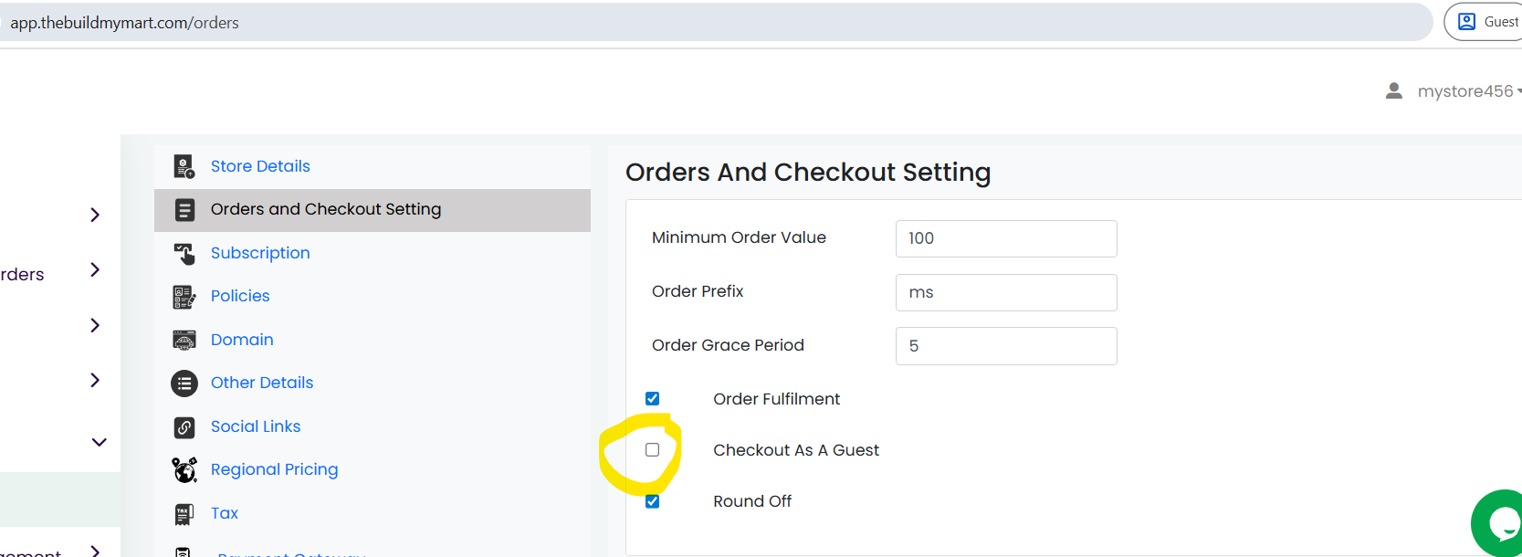This screenshot has width=1522, height=557.
Task: Click the Other Details list icon
Action: [184, 384]
